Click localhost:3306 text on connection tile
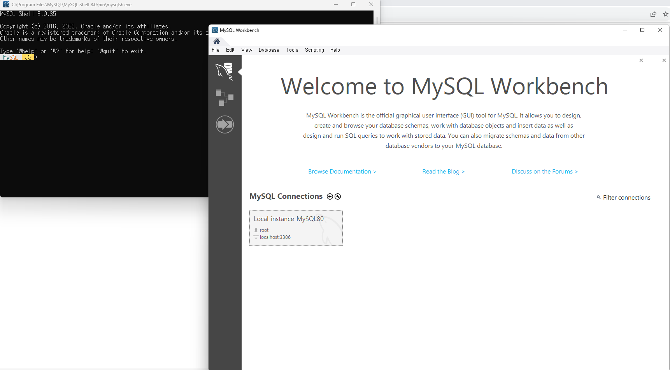This screenshot has width=670, height=370. tap(275, 237)
